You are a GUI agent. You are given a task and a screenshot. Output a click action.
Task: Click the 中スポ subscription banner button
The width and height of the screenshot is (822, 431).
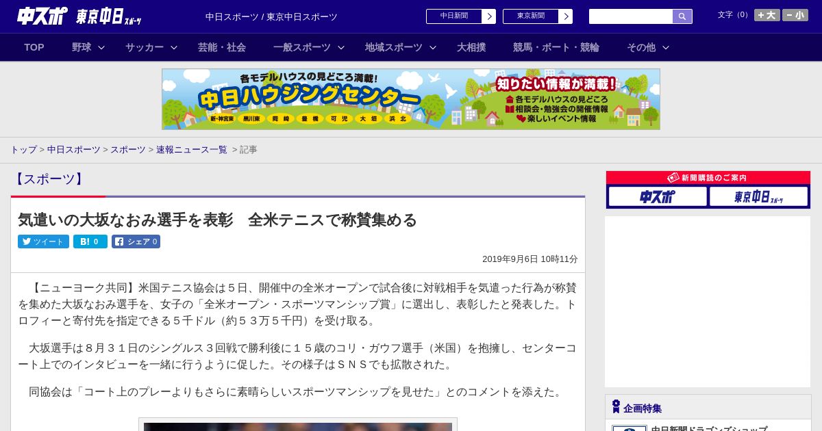(x=658, y=196)
